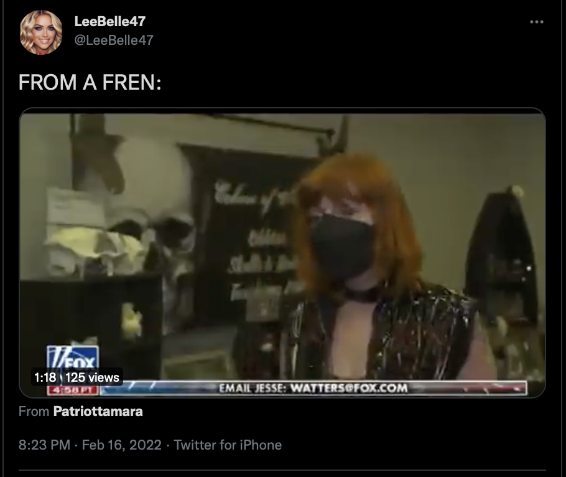This screenshot has width=566, height=477.
Task: Open the @LeeBelle47 handle link
Action: click(114, 40)
